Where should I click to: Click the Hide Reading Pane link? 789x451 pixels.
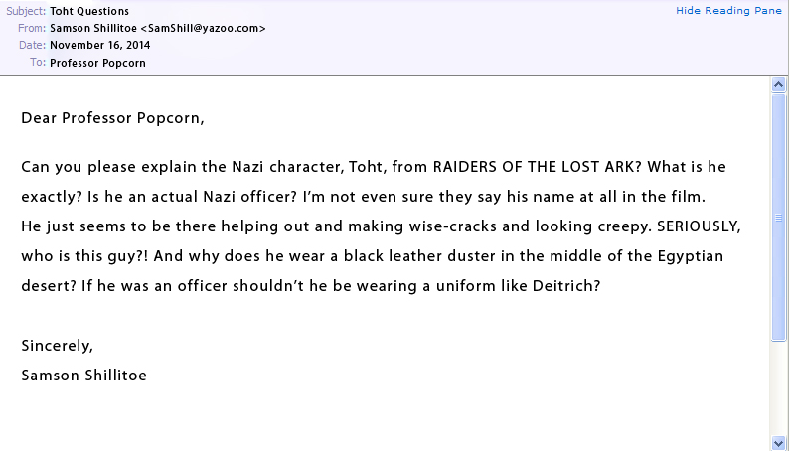tap(729, 10)
